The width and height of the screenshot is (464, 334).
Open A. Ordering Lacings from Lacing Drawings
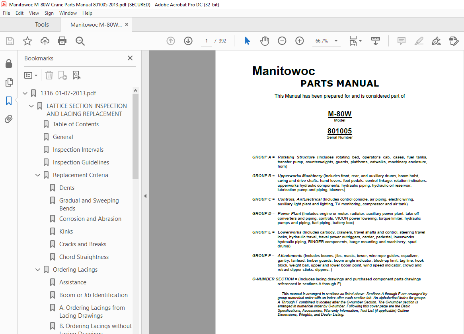pos(92,311)
